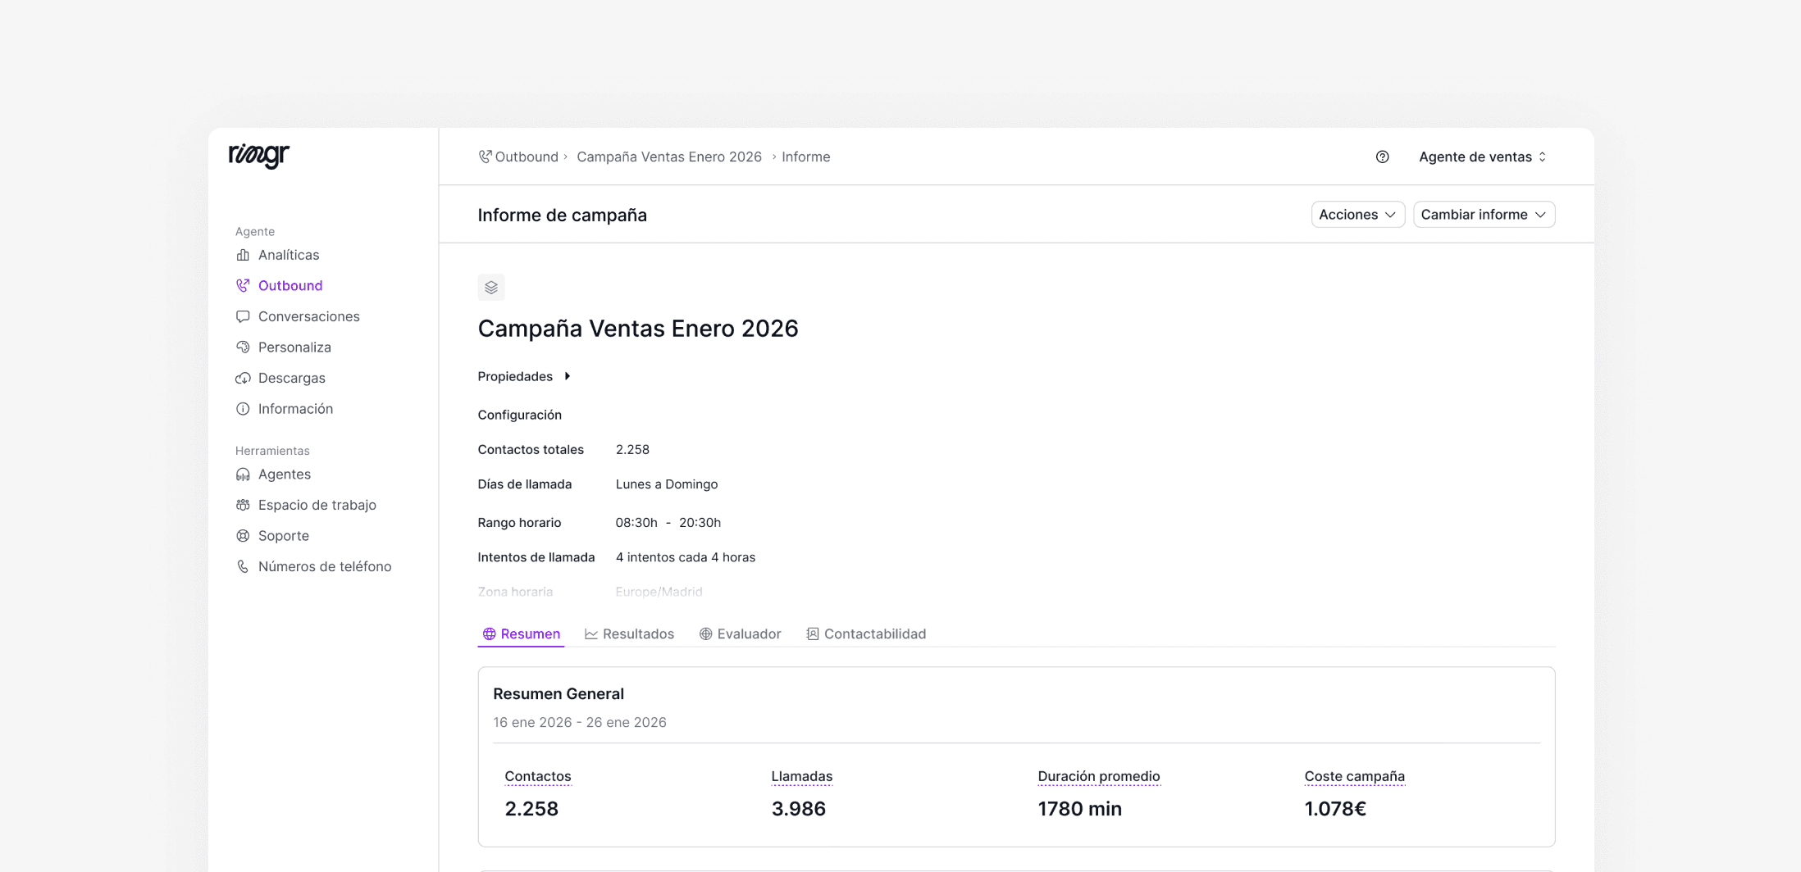Expand the Propiedades section
Screen dimensions: 1801x872
525,376
